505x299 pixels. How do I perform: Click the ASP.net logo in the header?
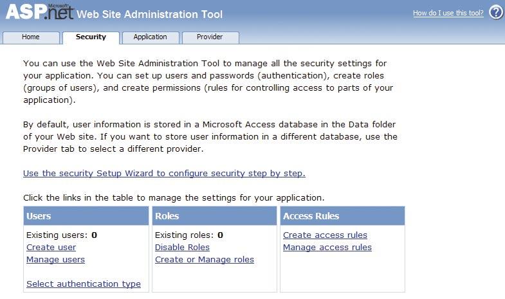coord(39,12)
